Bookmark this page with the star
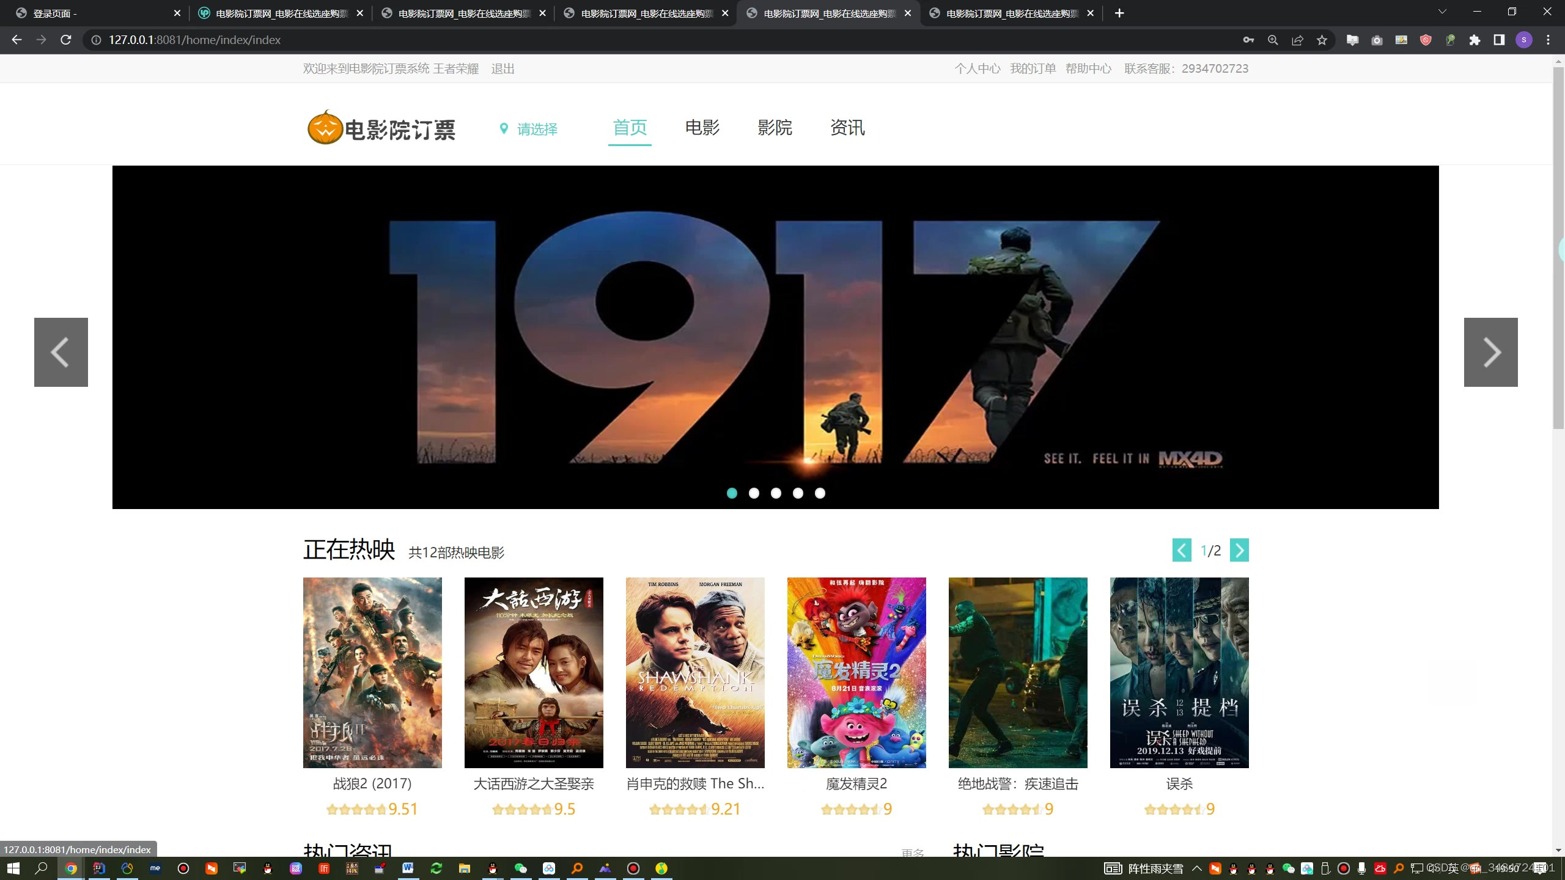The image size is (1565, 880). click(1322, 40)
